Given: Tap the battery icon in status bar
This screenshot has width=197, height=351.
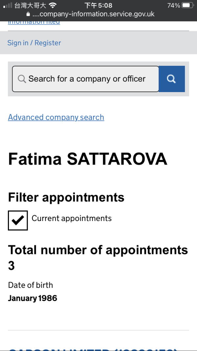Looking at the screenshot, I should (x=187, y=5).
